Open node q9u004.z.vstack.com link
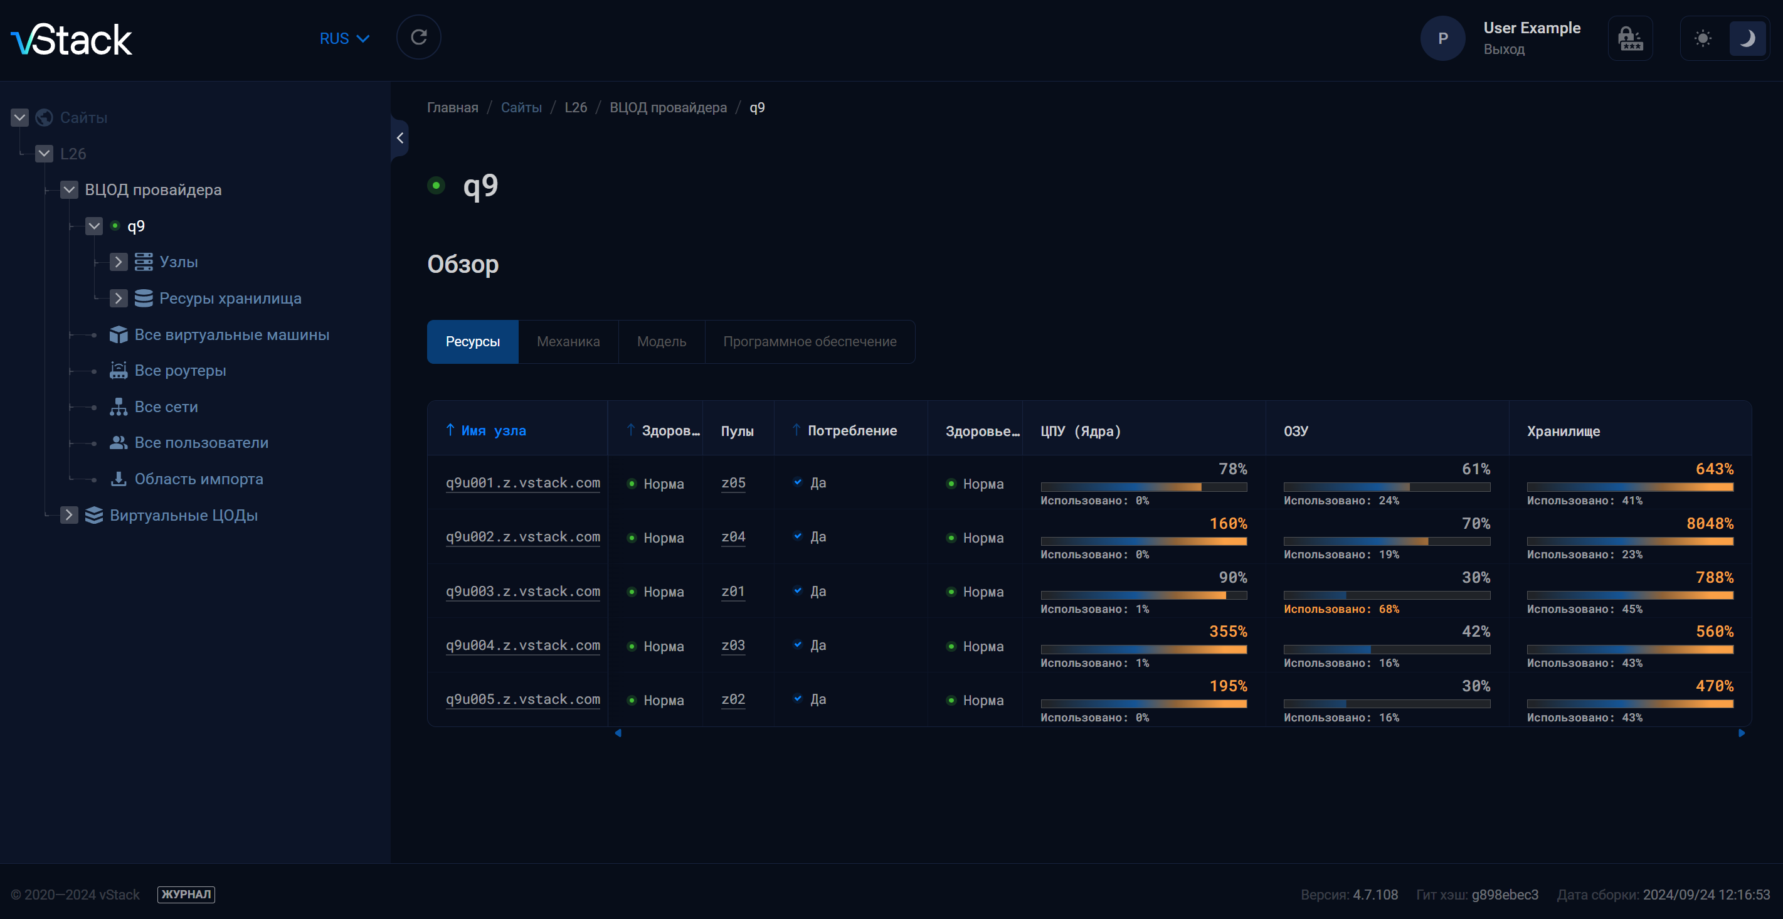The image size is (1783, 919). (x=523, y=645)
